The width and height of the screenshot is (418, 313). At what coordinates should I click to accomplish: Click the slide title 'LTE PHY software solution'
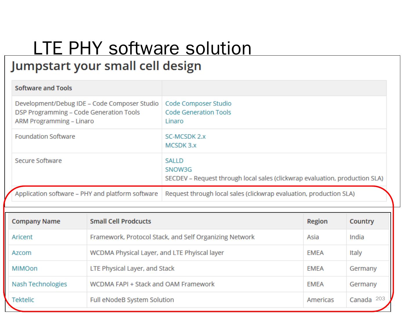[x=142, y=48]
